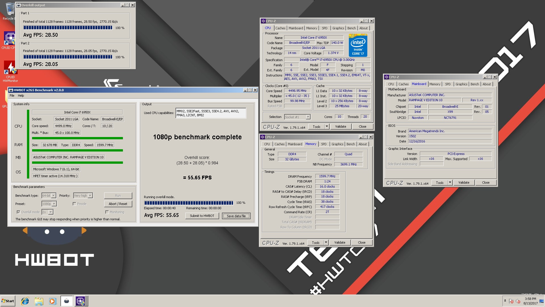Open the Help menu in HWBOT x265
Image resolution: width=545 pixels, height=307 pixels.
21,96
